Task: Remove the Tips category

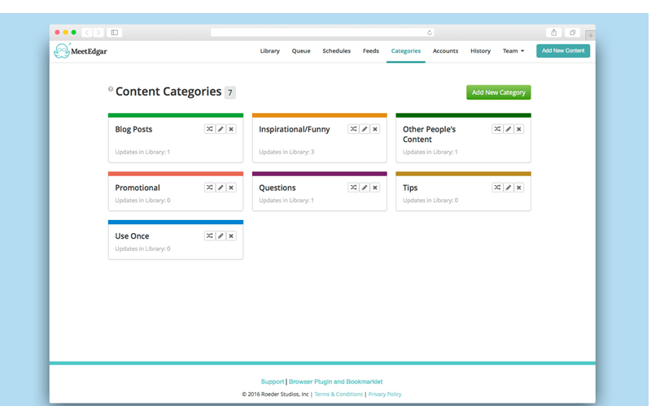Action: pos(519,188)
